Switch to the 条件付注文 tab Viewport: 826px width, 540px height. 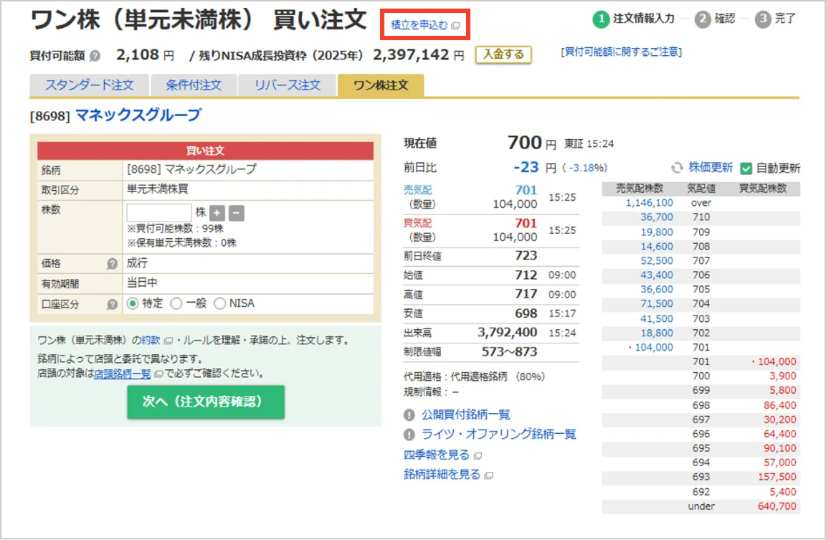(x=194, y=85)
